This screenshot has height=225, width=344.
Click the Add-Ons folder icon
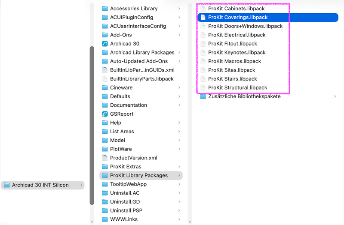coord(105,35)
